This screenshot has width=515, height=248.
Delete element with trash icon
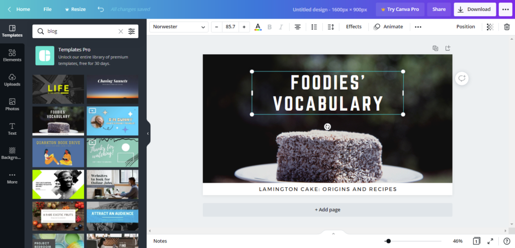coord(506,27)
